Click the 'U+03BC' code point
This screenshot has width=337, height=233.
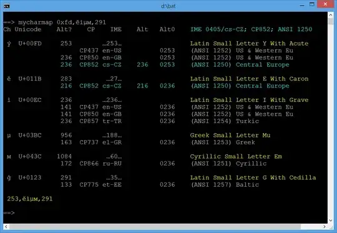pyautogui.click(x=30, y=136)
